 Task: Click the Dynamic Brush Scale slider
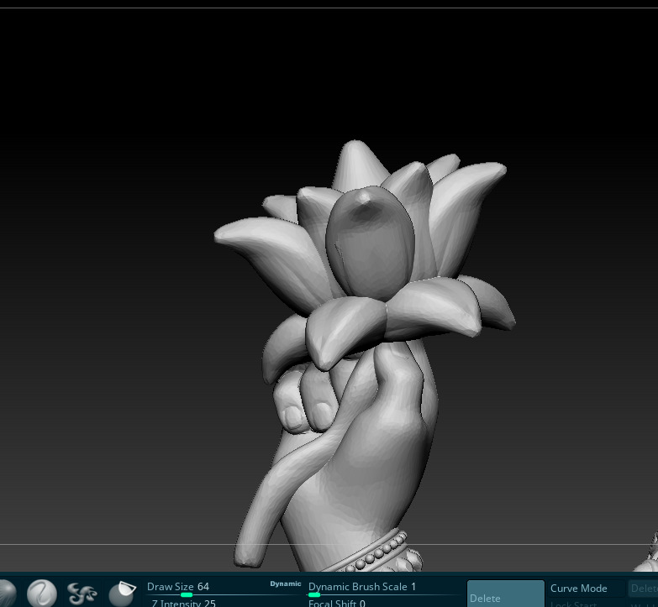[386, 588]
